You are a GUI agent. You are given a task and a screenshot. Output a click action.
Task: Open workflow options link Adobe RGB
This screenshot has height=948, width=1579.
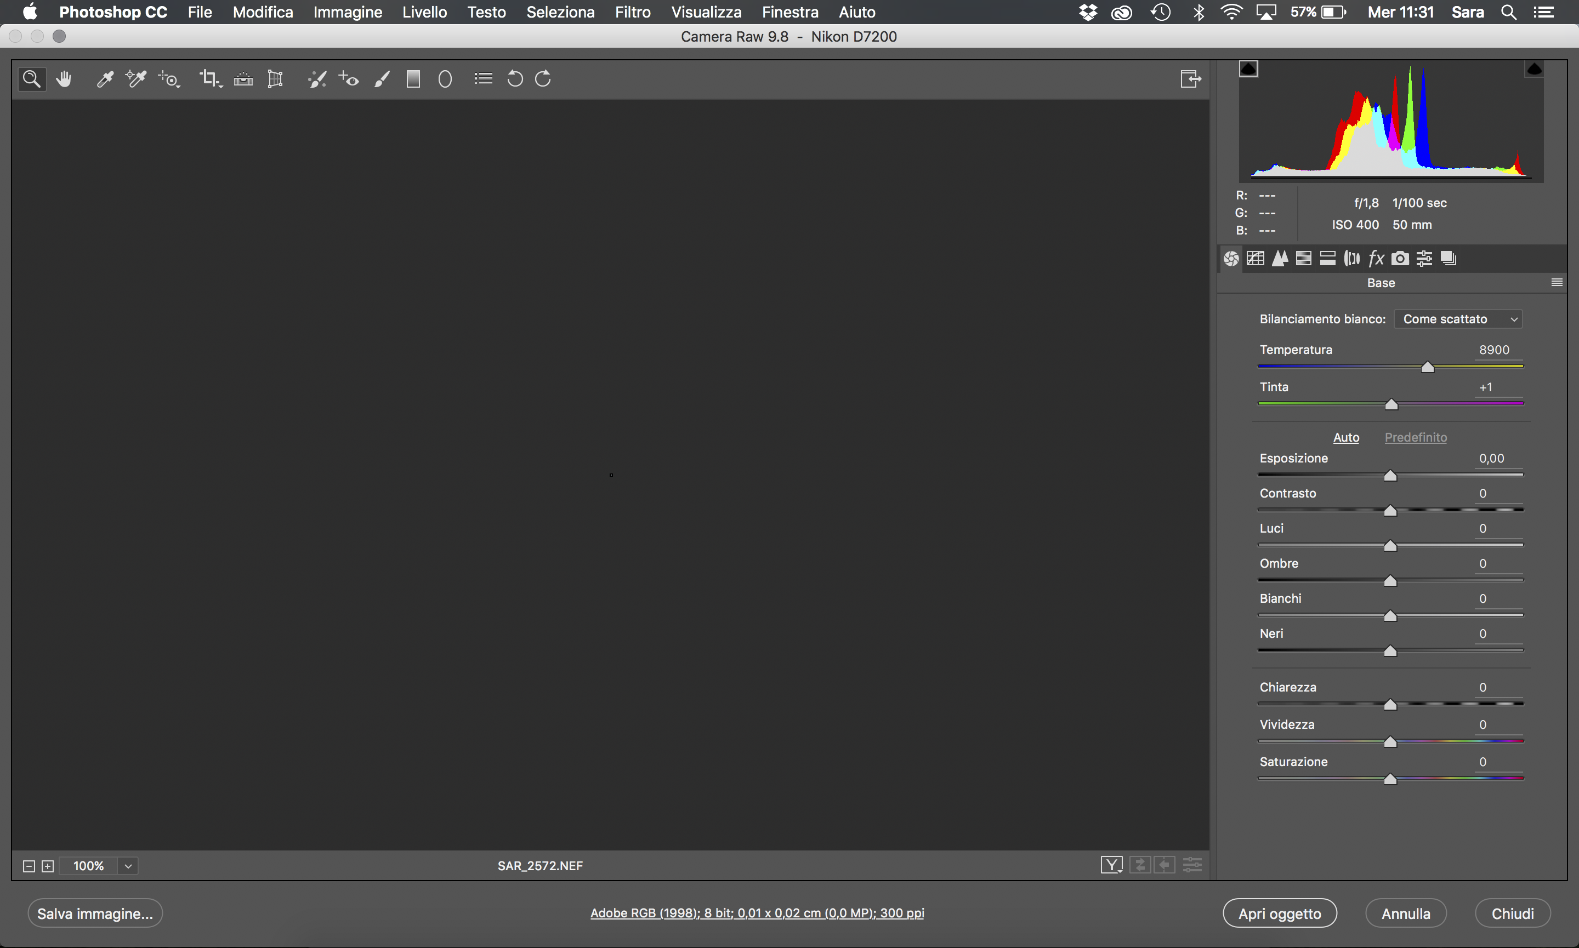point(757,913)
